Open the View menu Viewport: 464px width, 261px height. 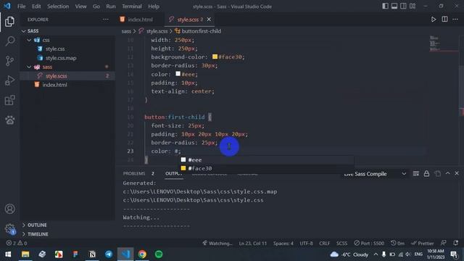click(x=80, y=7)
